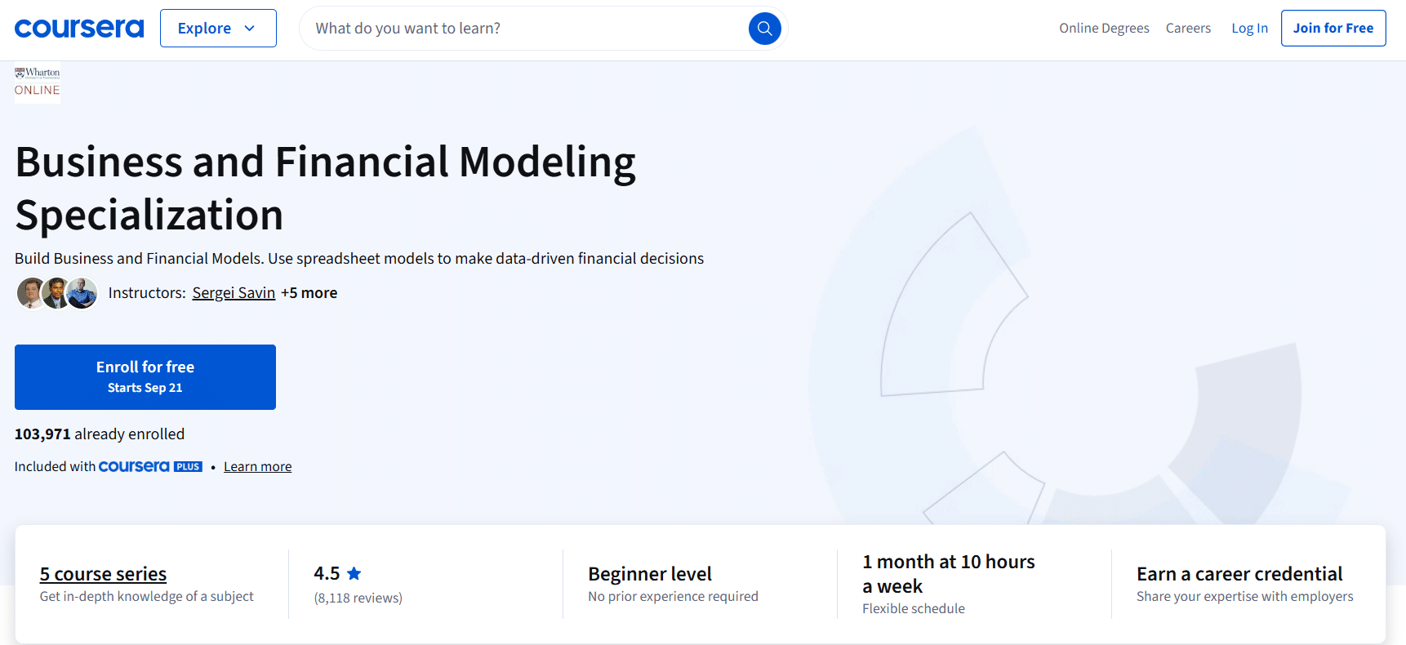Open Online Degrees from the header
Image resolution: width=1406 pixels, height=645 pixels.
[1104, 29]
